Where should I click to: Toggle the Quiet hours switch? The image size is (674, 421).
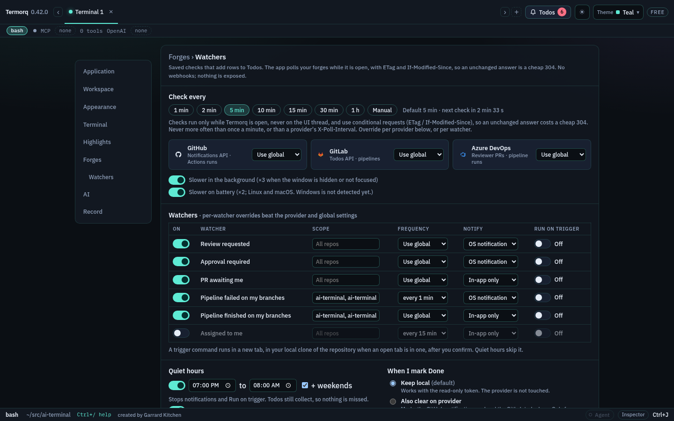point(177,385)
